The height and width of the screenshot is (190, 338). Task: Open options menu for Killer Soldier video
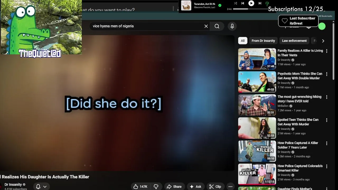(x=327, y=143)
